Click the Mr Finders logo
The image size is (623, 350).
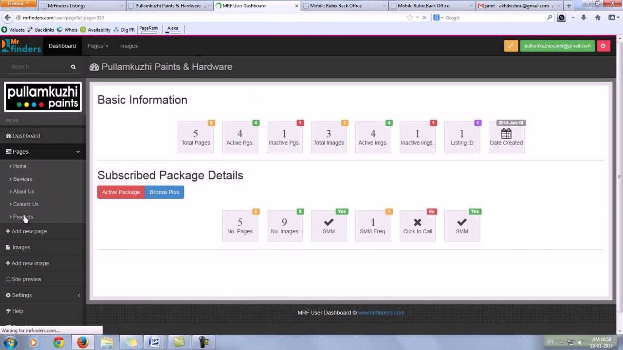tap(21, 46)
